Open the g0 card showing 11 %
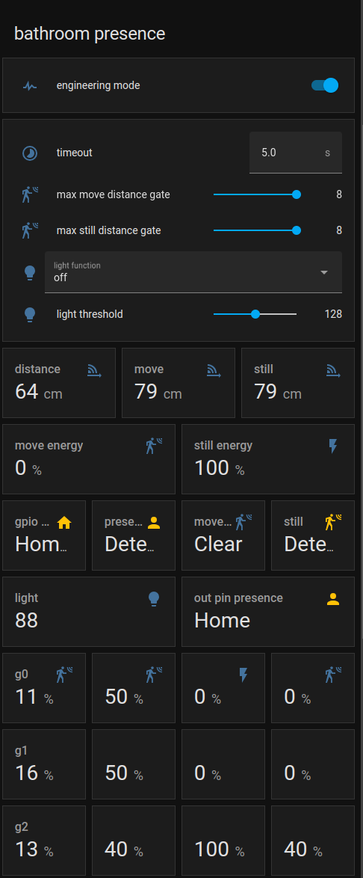The height and width of the screenshot is (878, 363). (44, 688)
